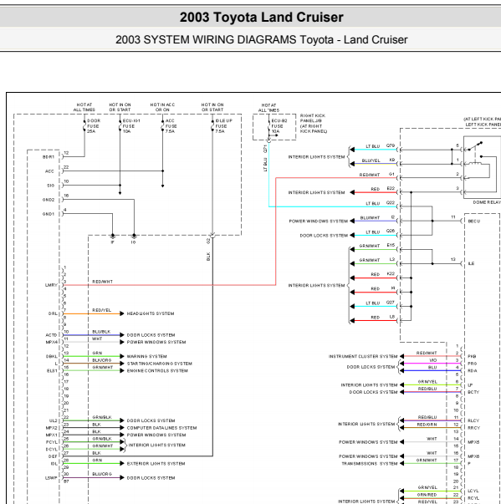Click the ECU-IG1 FUSE 10A label
501x504 pixels.
[131, 126]
